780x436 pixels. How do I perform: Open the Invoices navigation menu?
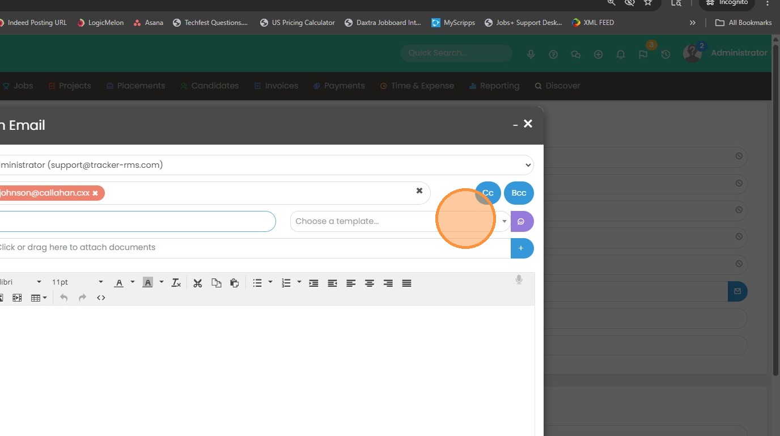pos(276,86)
